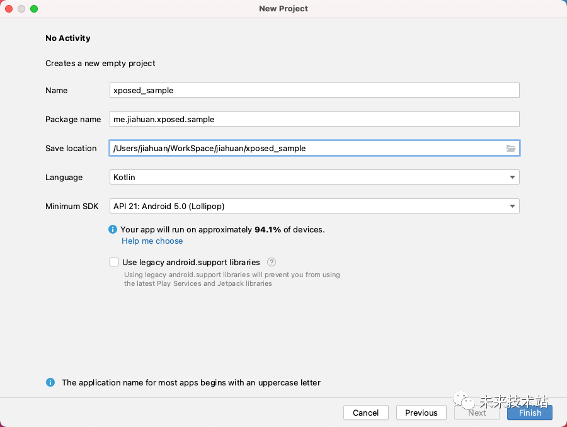Screen dimensions: 567x427
Task: Click the No Activity heading
Action: (x=68, y=38)
